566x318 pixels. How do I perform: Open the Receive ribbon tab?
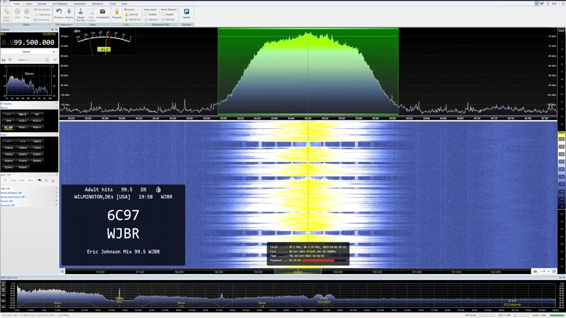[x=42, y=4]
